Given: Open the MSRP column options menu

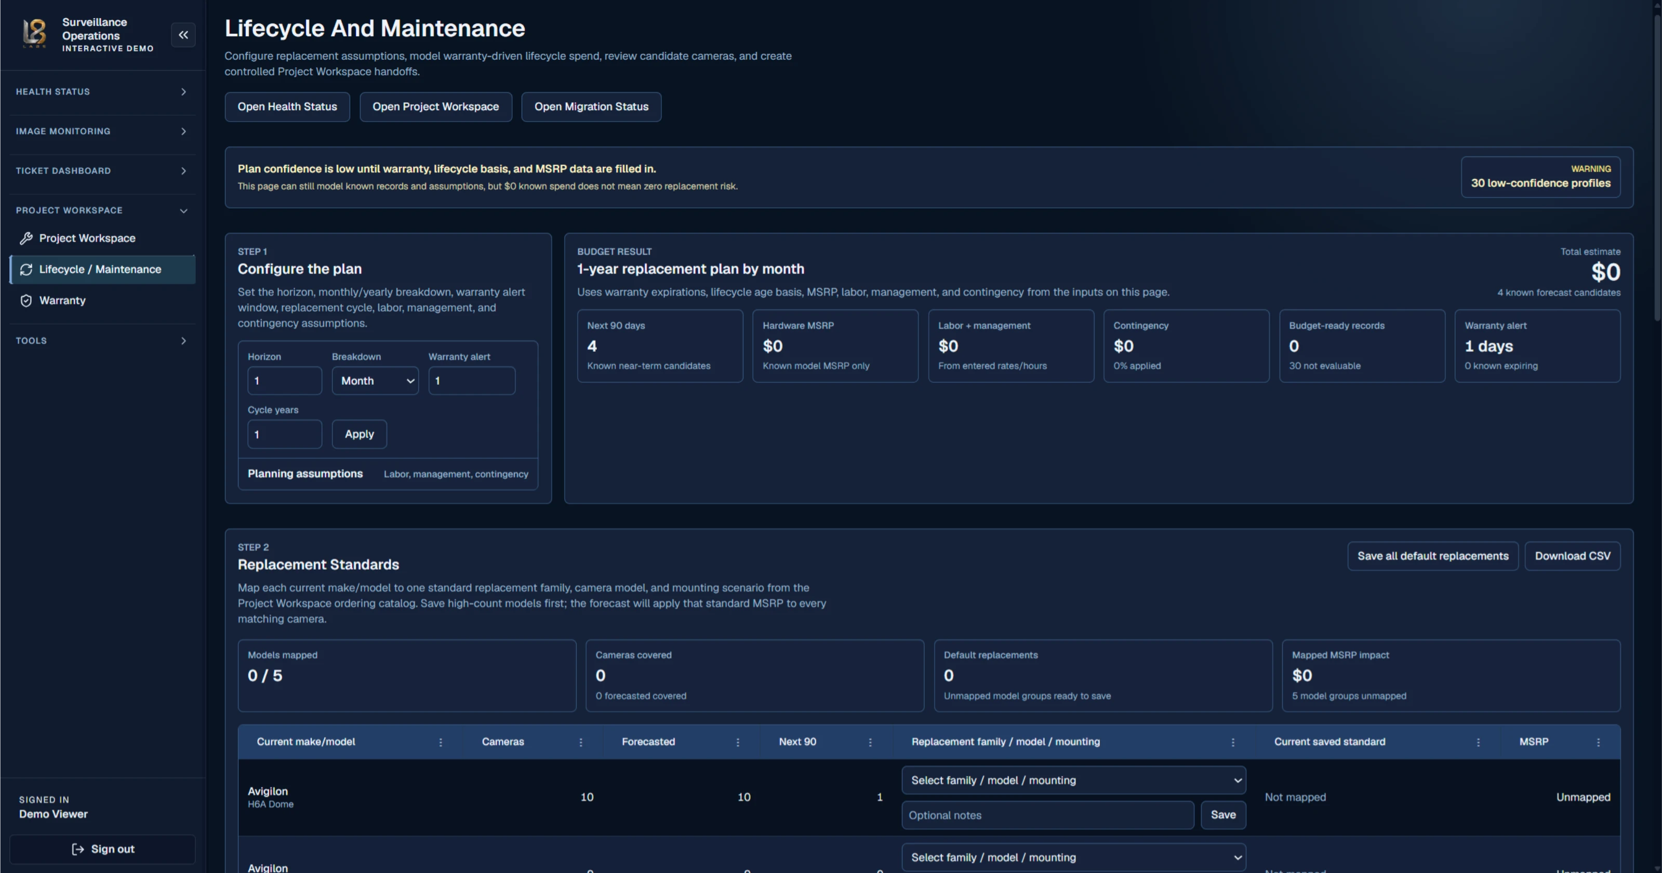Looking at the screenshot, I should (x=1598, y=742).
